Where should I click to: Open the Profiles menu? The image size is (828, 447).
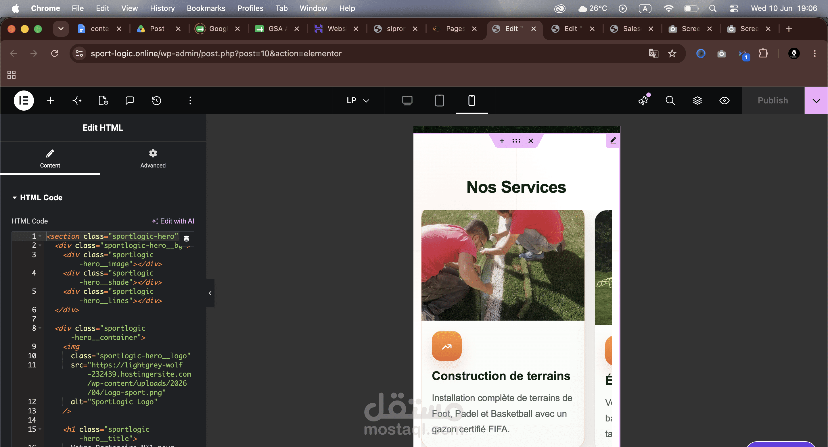click(250, 8)
